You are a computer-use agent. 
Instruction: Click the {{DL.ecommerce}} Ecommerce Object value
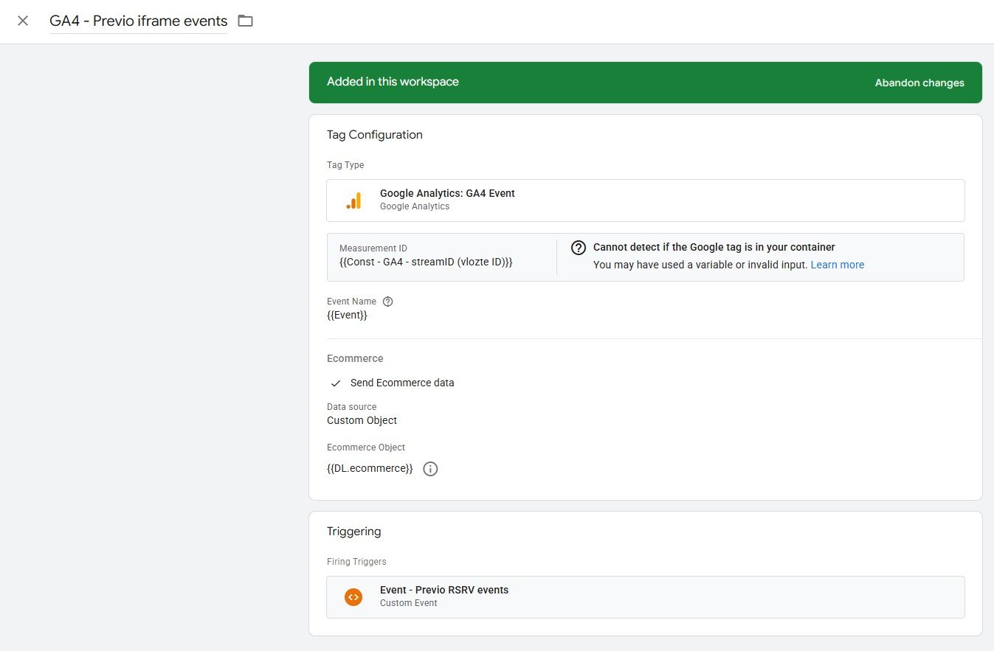tap(370, 469)
